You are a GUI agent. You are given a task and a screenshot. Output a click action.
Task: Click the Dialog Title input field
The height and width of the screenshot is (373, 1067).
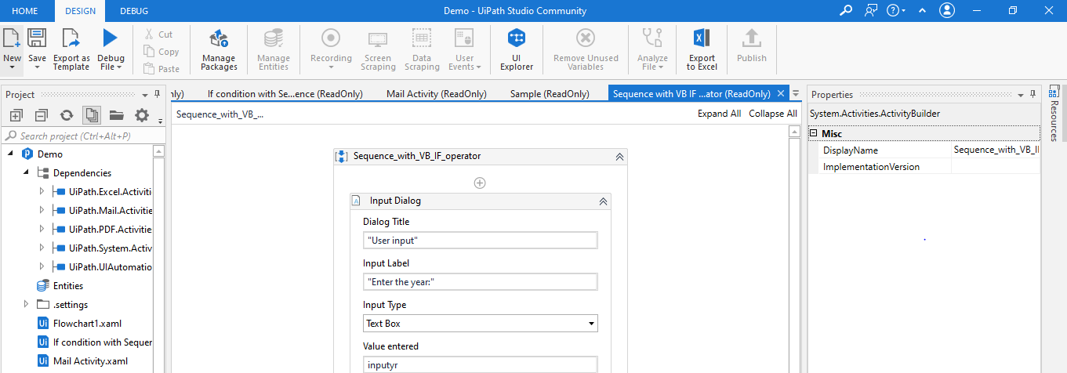click(x=480, y=241)
